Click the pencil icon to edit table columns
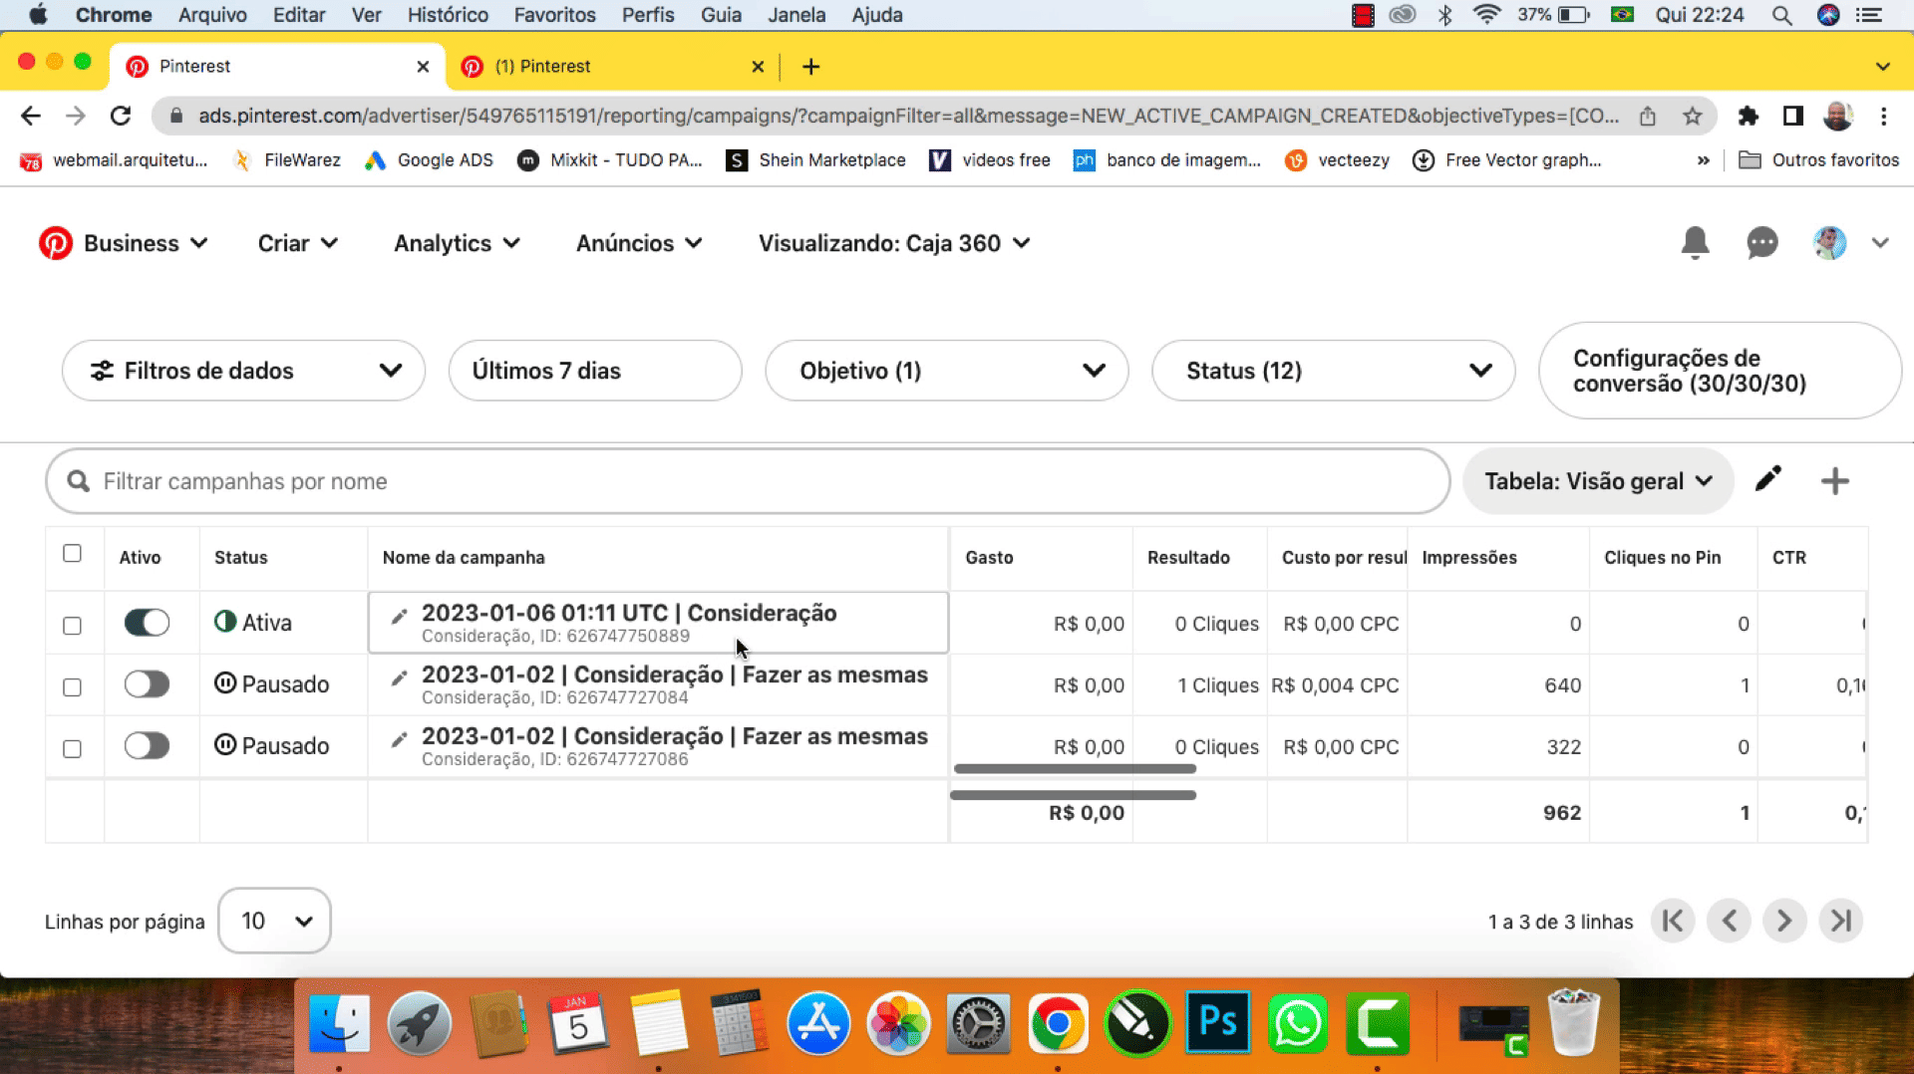The width and height of the screenshot is (1914, 1074). 1767,480
